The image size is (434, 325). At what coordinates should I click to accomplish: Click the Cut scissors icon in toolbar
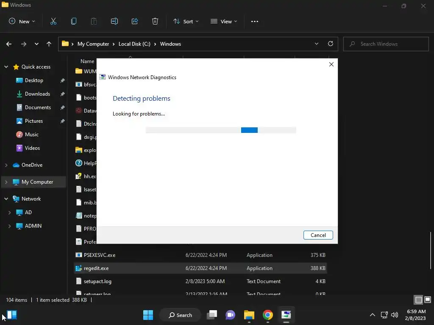pyautogui.click(x=53, y=21)
